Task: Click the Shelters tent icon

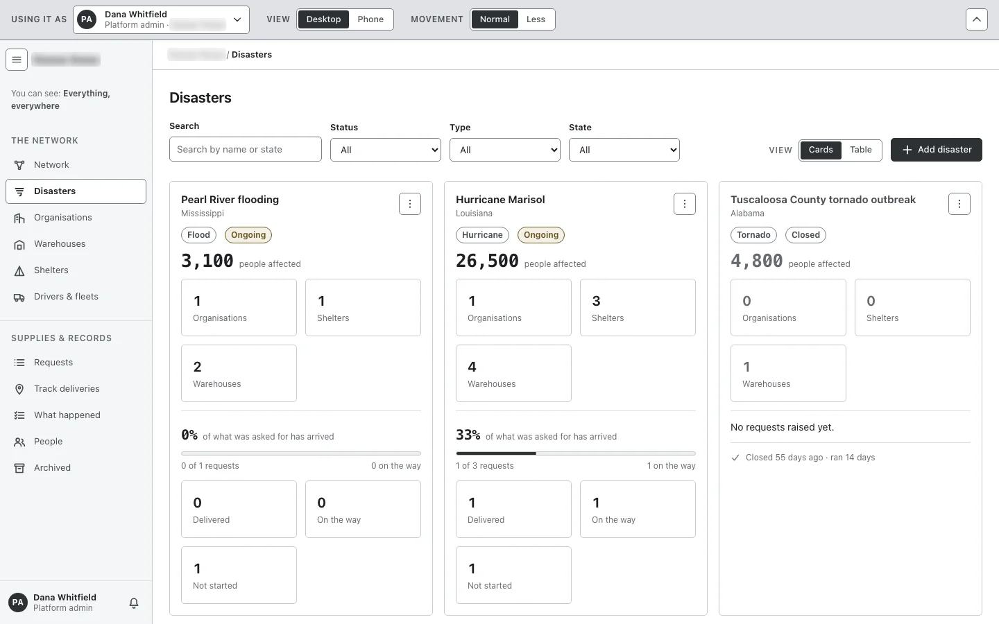Action: pos(19,270)
